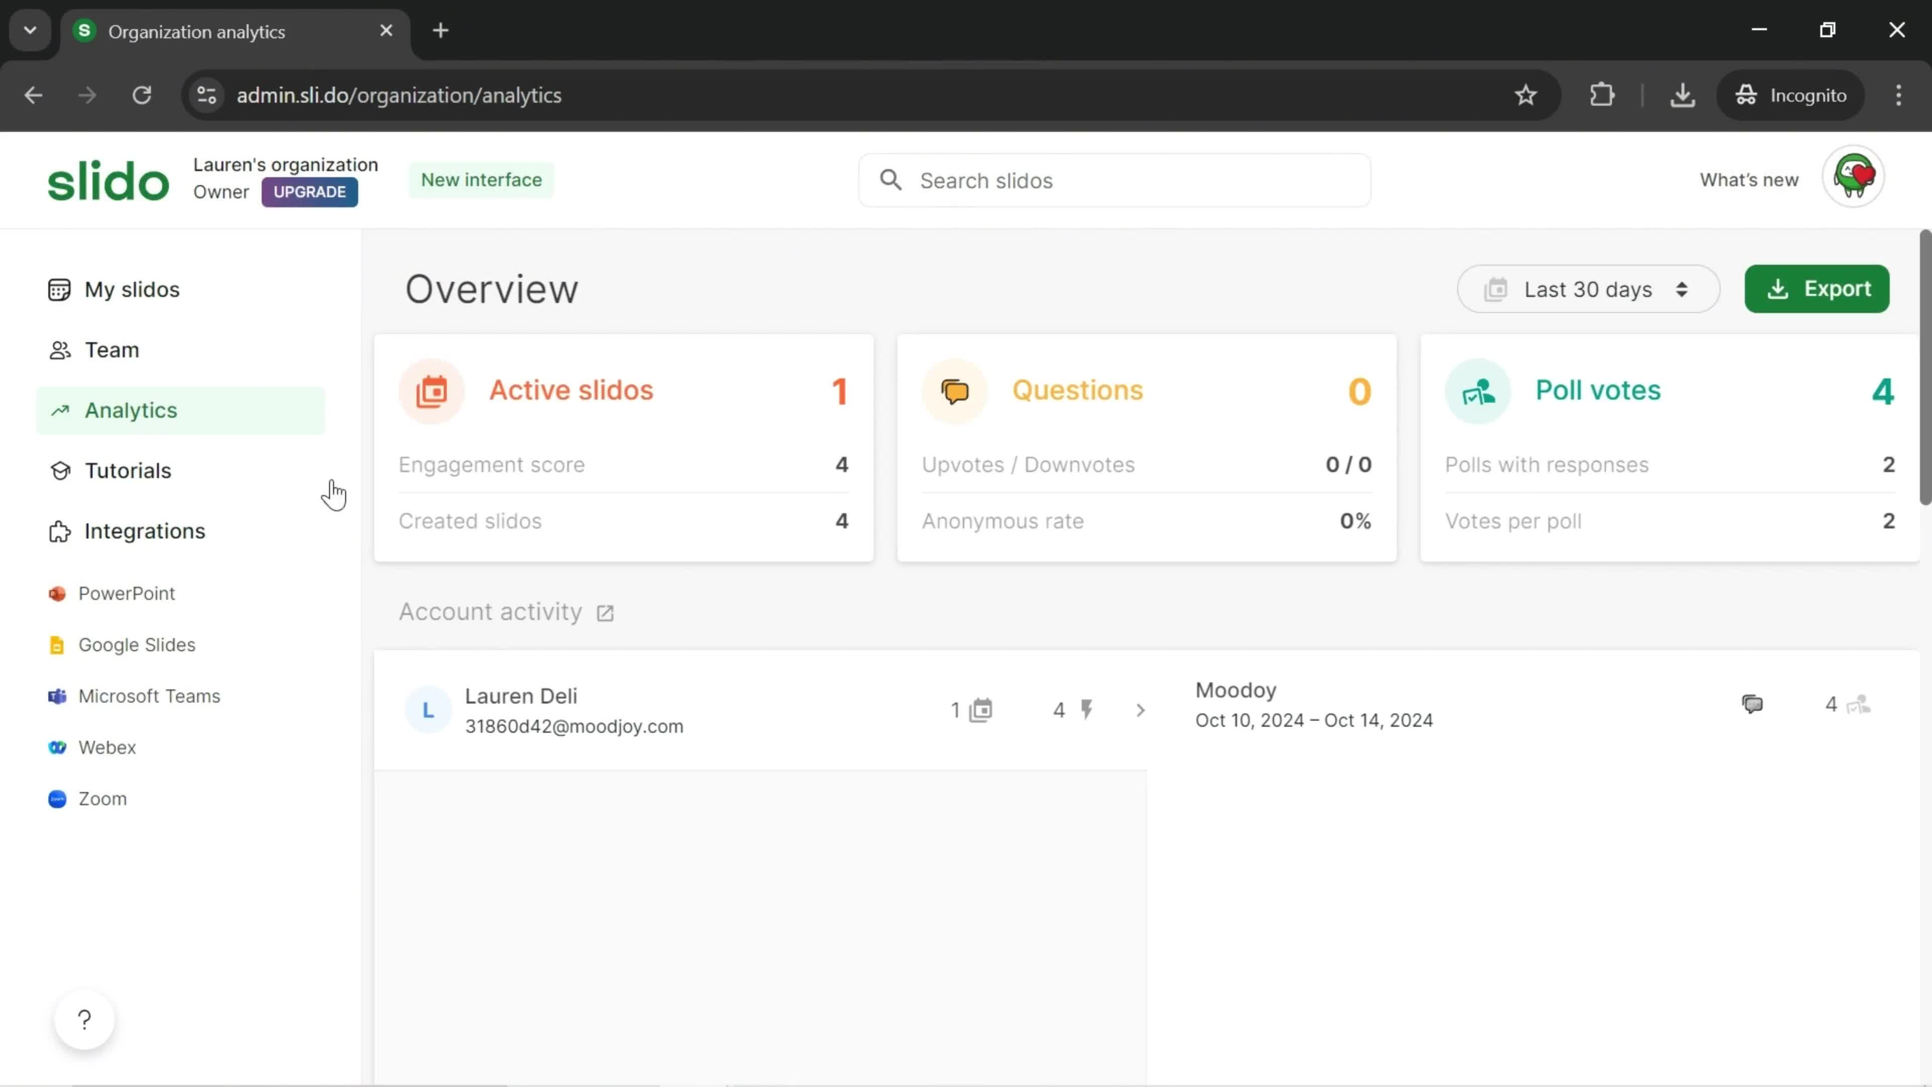Click the Integrations sidebar icon

click(x=58, y=529)
